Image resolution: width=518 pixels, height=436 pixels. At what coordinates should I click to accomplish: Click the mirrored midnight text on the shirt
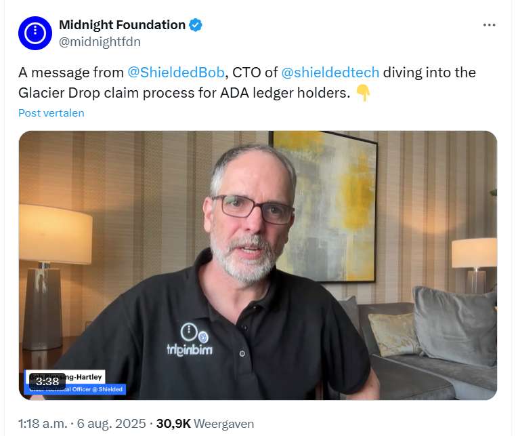[190, 350]
